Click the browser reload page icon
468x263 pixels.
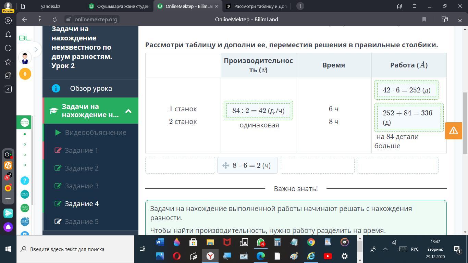[54, 19]
